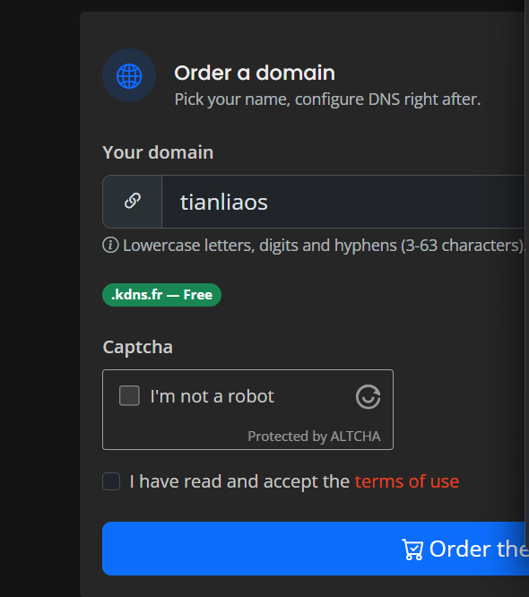The image size is (529, 597).
Task: Click the ALTCHA logo icon in captcha box
Action: pos(368,397)
